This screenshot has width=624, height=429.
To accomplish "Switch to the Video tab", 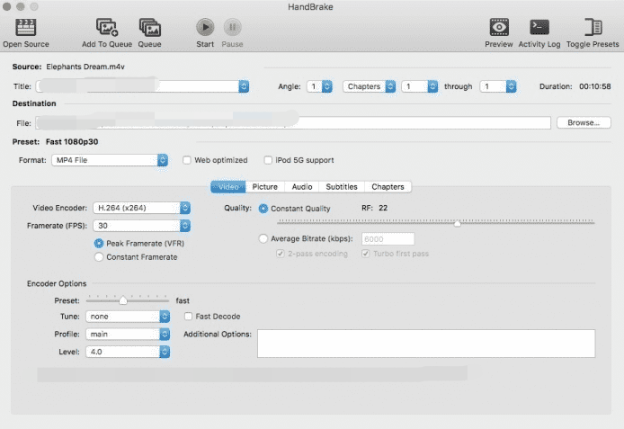I will coord(228,187).
